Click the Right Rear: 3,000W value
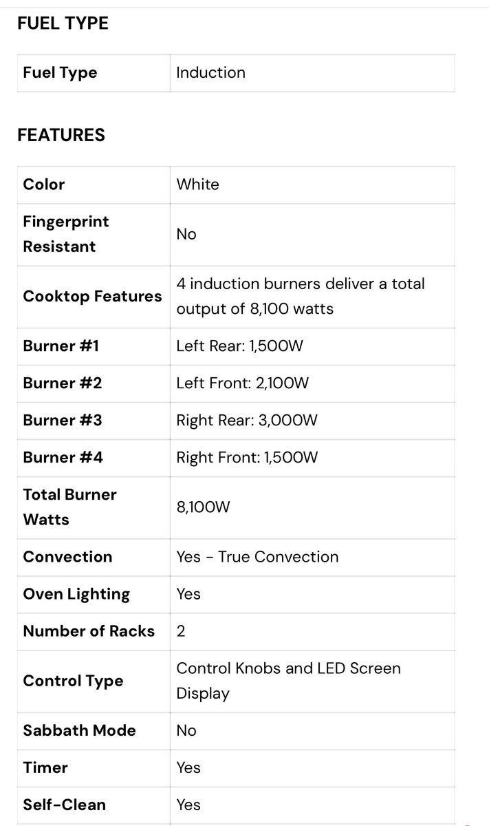Viewport: 489px width, 826px height. click(x=247, y=420)
